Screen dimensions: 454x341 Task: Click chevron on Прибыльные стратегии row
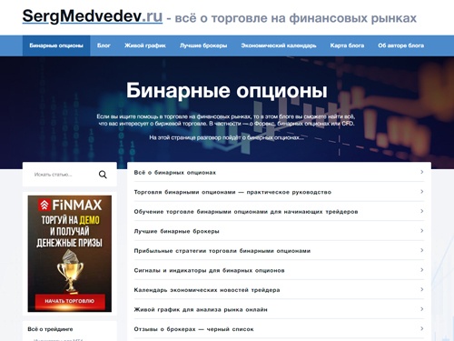[421, 250]
